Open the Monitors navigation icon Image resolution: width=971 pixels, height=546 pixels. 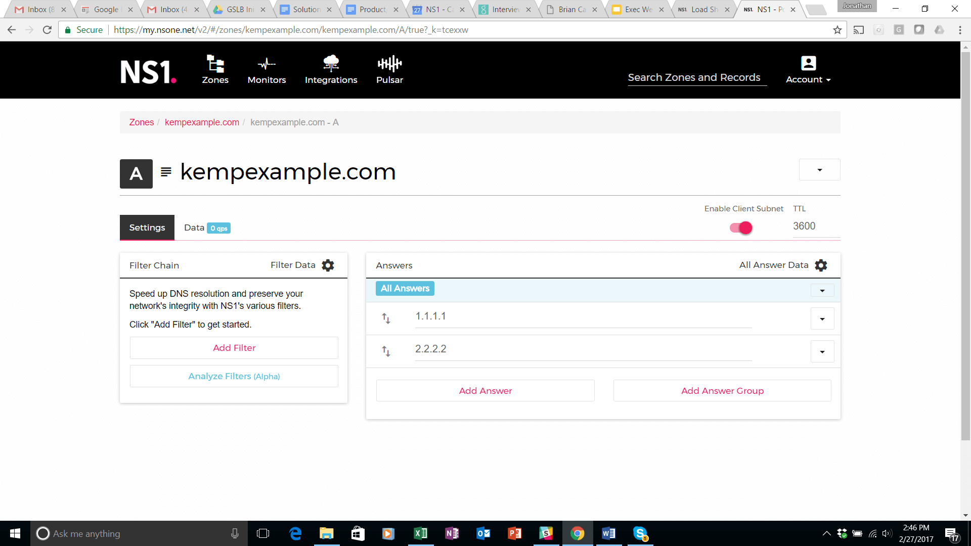[x=267, y=64]
